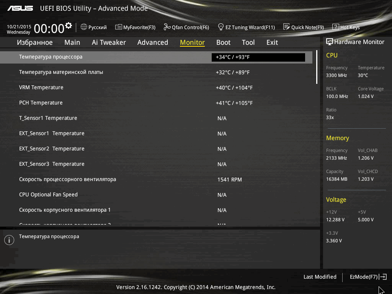Click N/A value of EXT_Sensor2 Temperature
392x294 pixels.
(x=222, y=149)
